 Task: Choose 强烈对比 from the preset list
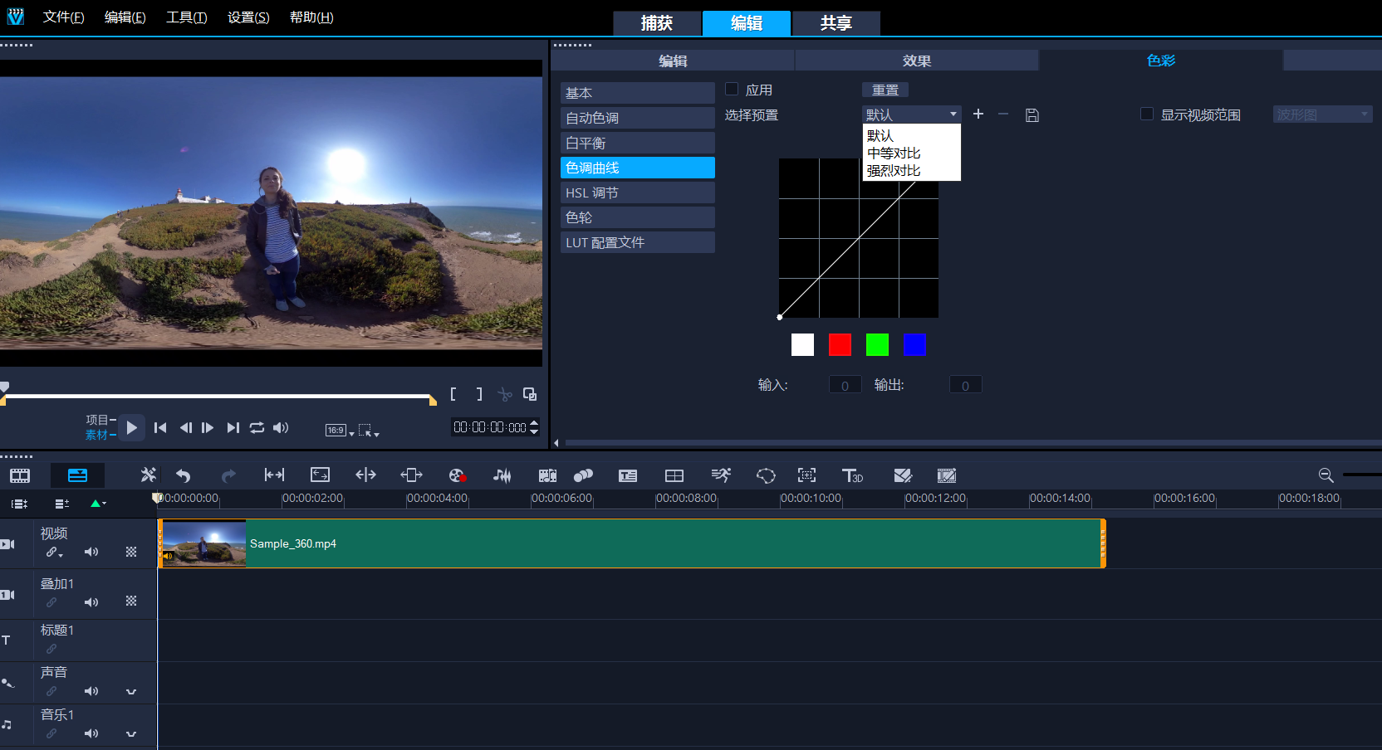click(x=894, y=171)
